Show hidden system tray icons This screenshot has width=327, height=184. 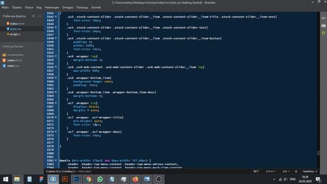pos(274,179)
